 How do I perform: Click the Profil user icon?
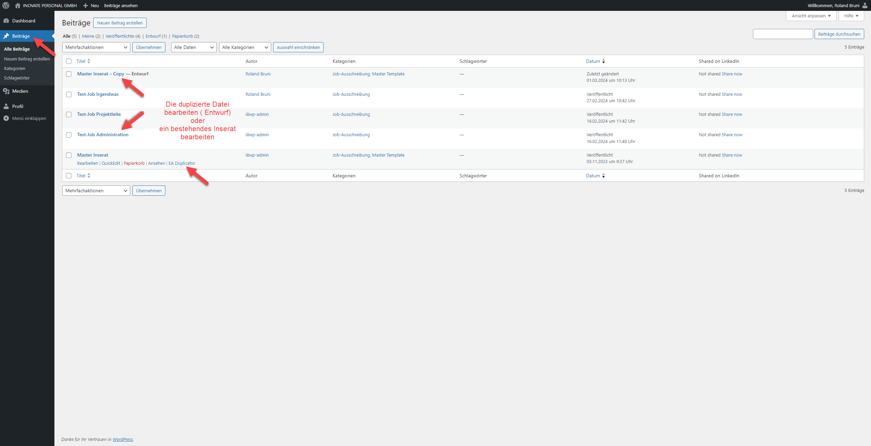pyautogui.click(x=6, y=106)
